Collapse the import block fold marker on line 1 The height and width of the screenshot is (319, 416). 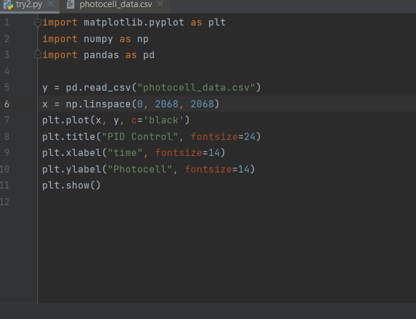click(38, 23)
